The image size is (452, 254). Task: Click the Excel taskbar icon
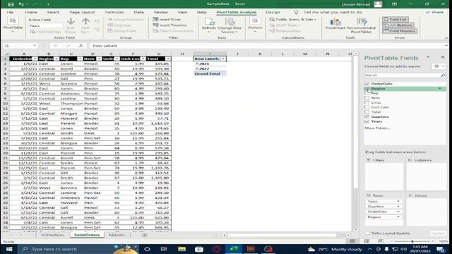point(234,249)
